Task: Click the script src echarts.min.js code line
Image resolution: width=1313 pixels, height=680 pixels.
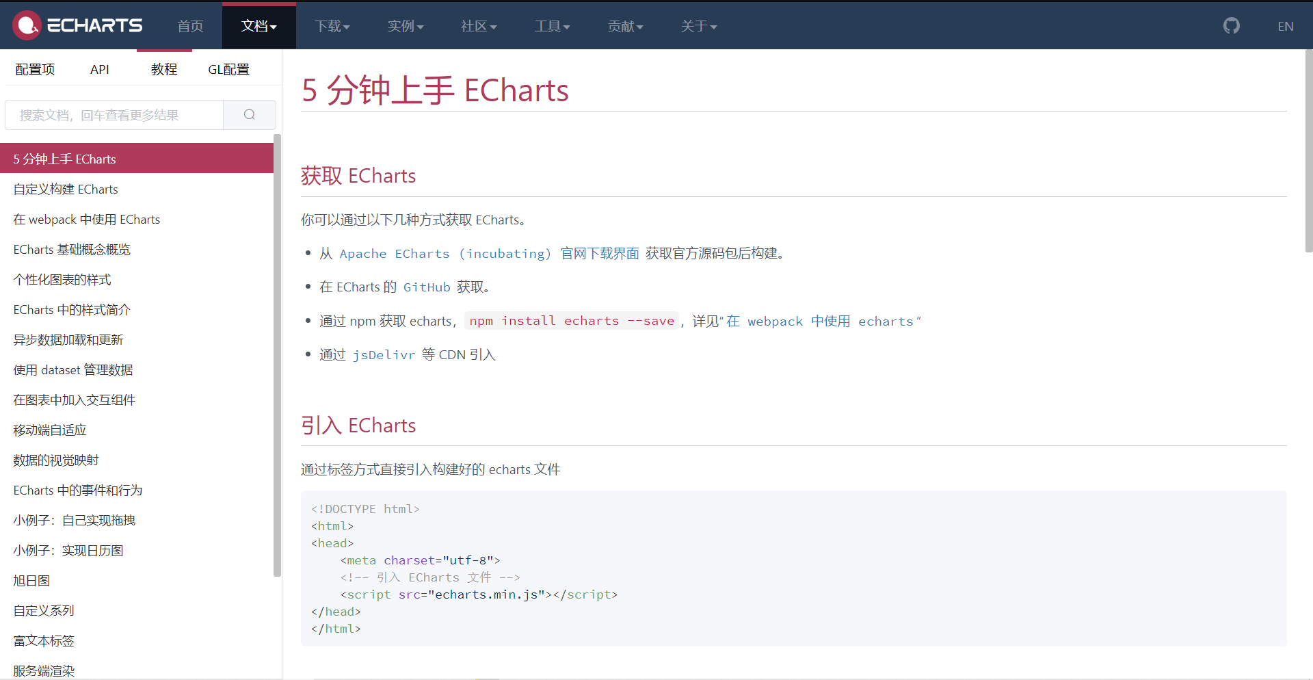Action: click(x=479, y=594)
